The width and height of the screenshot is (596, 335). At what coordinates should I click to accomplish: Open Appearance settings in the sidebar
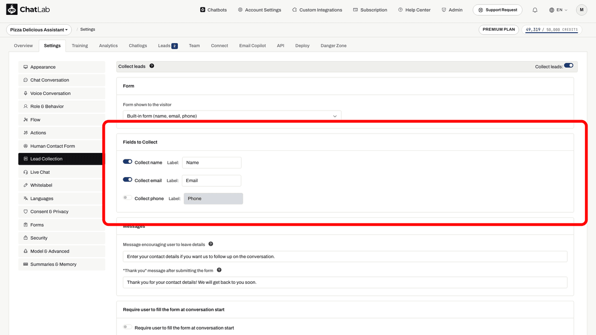62,67
